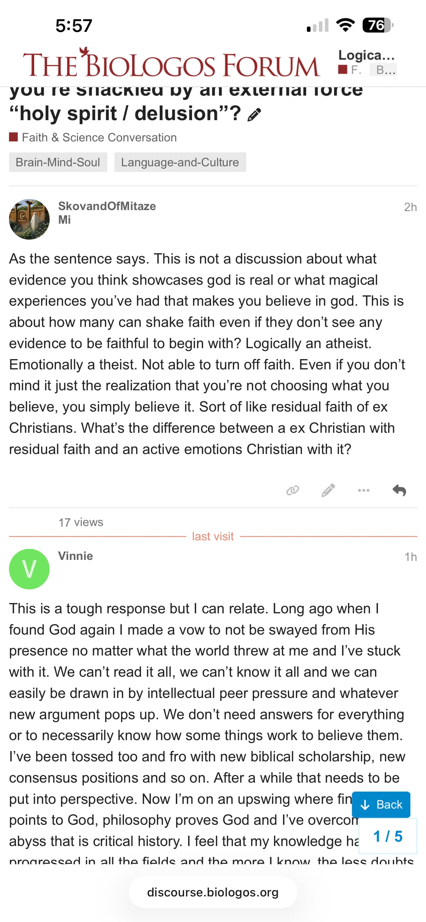Reply to SkovandOfMitaze's post via the arrow icon
The width and height of the screenshot is (426, 922).
399,490
